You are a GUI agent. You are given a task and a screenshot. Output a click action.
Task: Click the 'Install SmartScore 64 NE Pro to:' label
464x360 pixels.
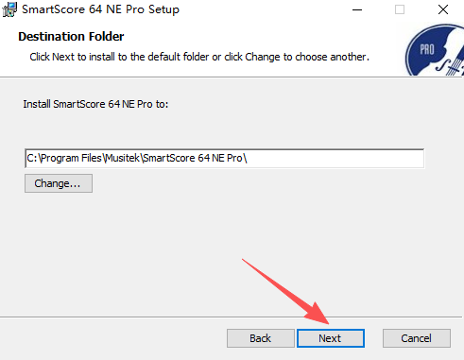[95, 104]
